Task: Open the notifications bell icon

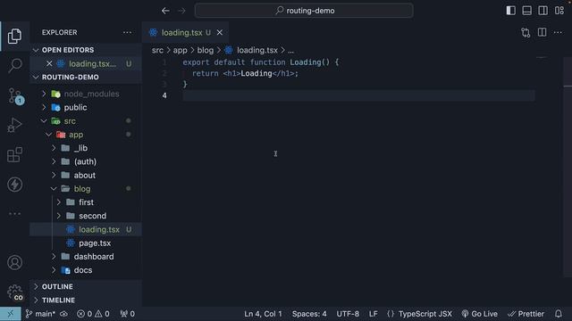Action: [x=559, y=314]
